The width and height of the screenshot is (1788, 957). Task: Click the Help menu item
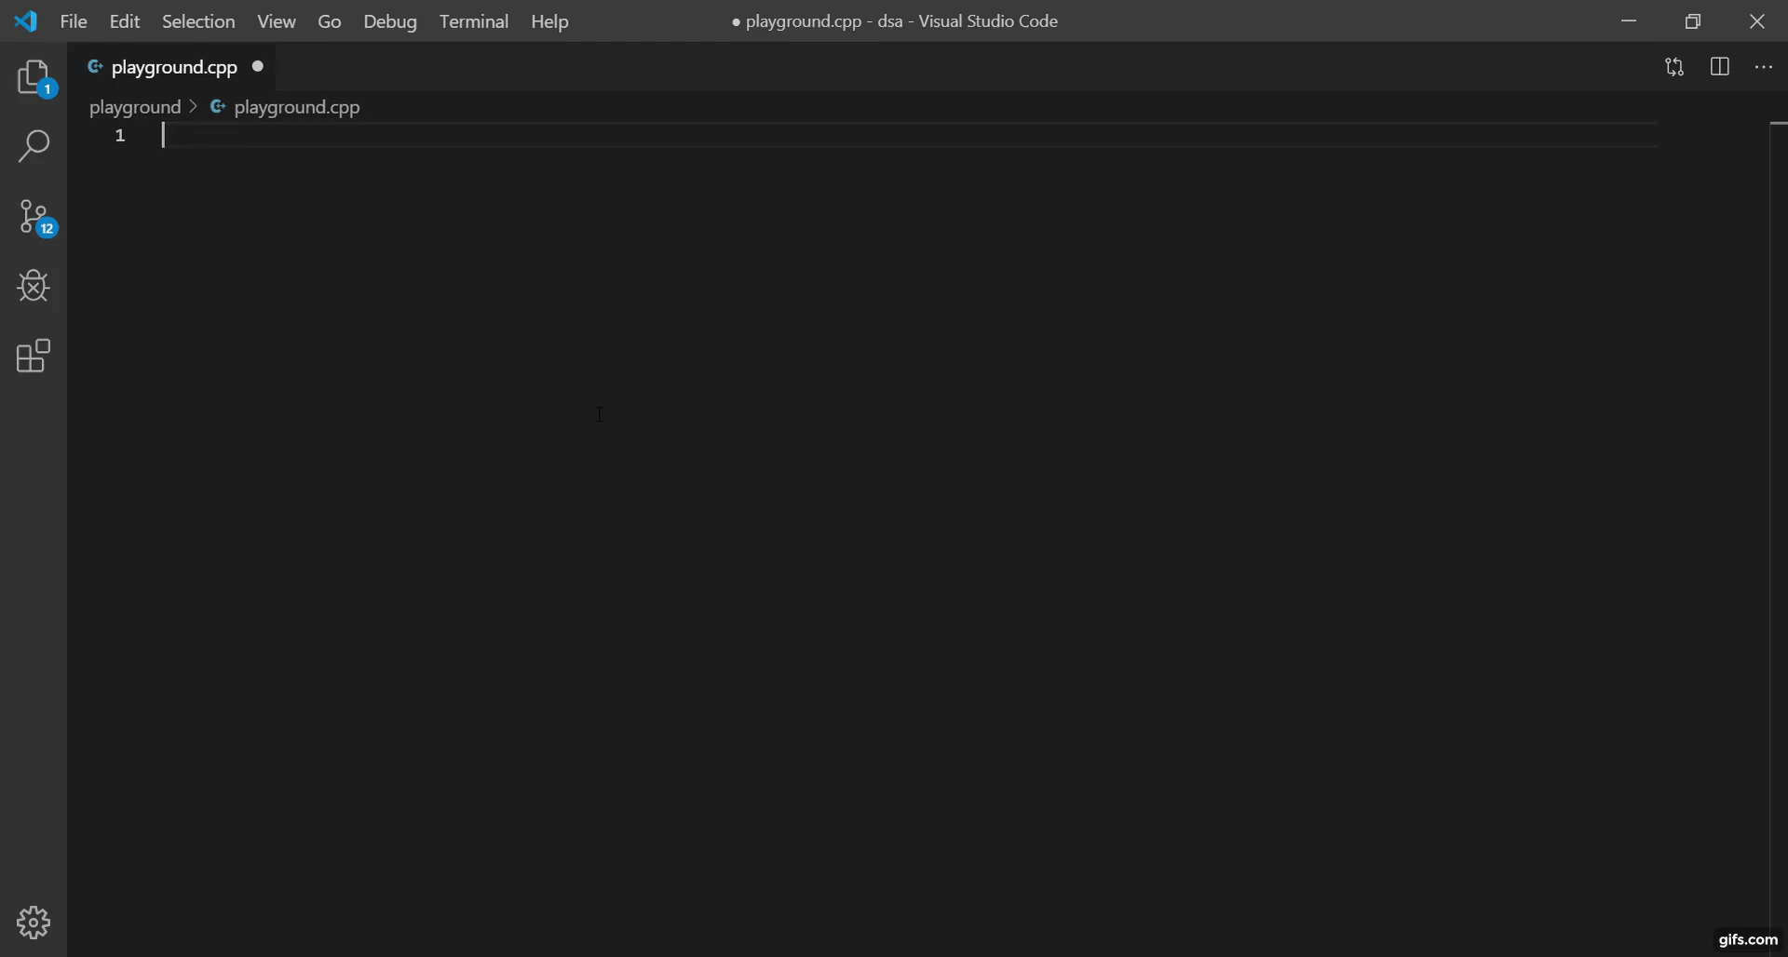tap(549, 21)
